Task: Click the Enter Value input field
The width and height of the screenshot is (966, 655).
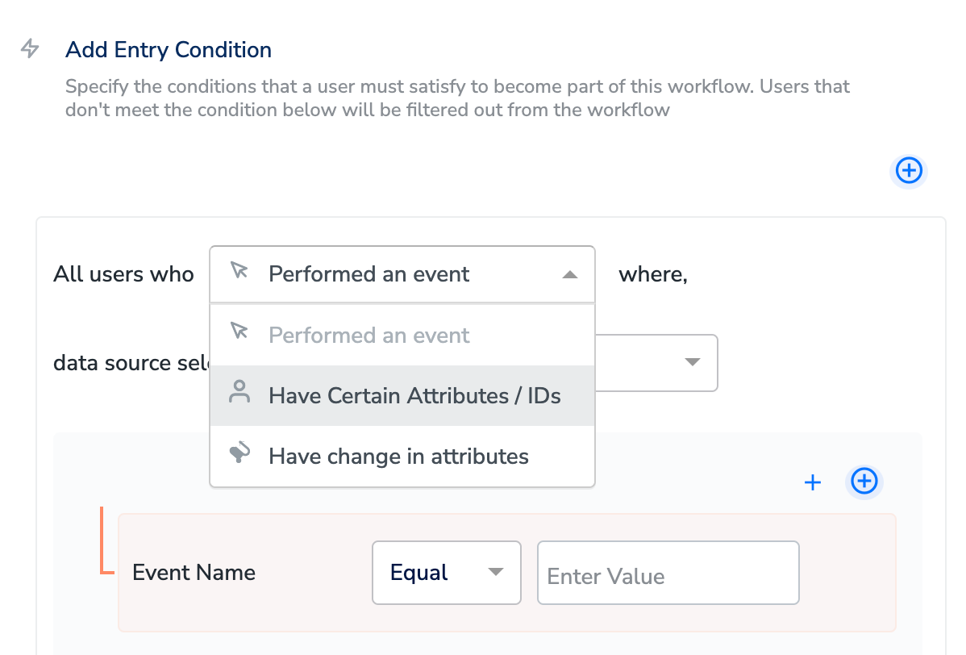Action: pyautogui.click(x=668, y=574)
